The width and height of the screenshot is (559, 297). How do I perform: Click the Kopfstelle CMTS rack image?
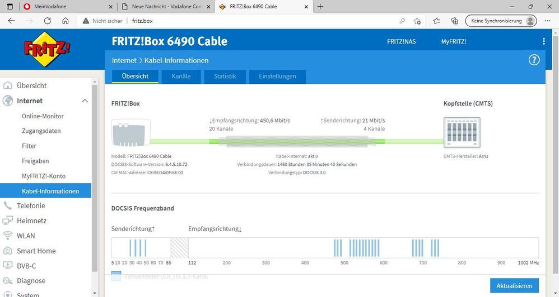tap(462, 132)
